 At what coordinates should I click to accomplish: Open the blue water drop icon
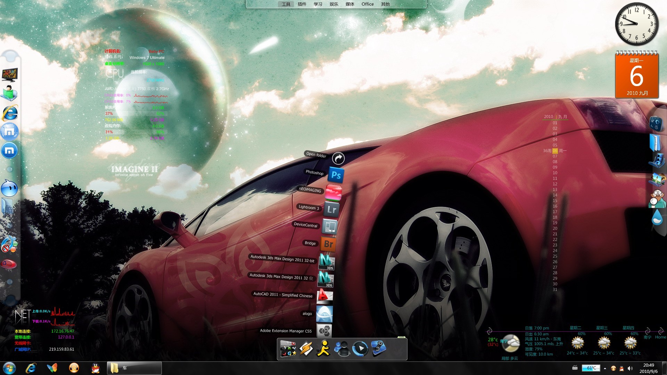tap(657, 217)
